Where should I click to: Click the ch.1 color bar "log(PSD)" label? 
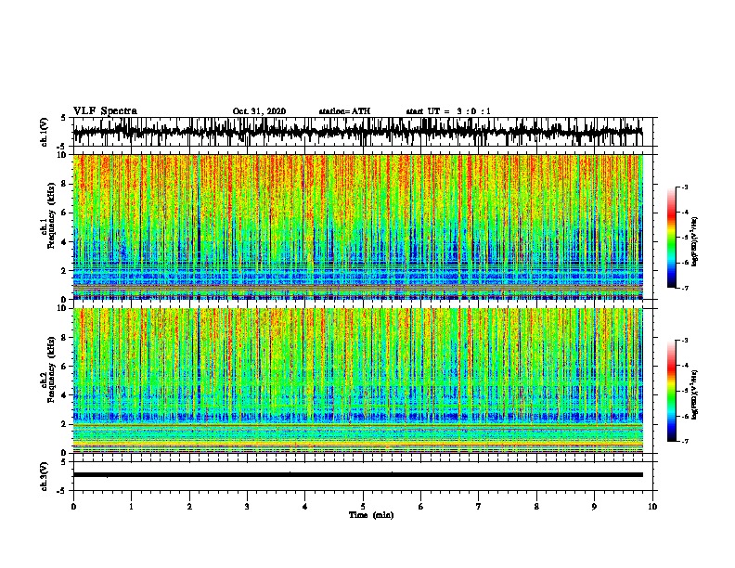tap(694, 241)
